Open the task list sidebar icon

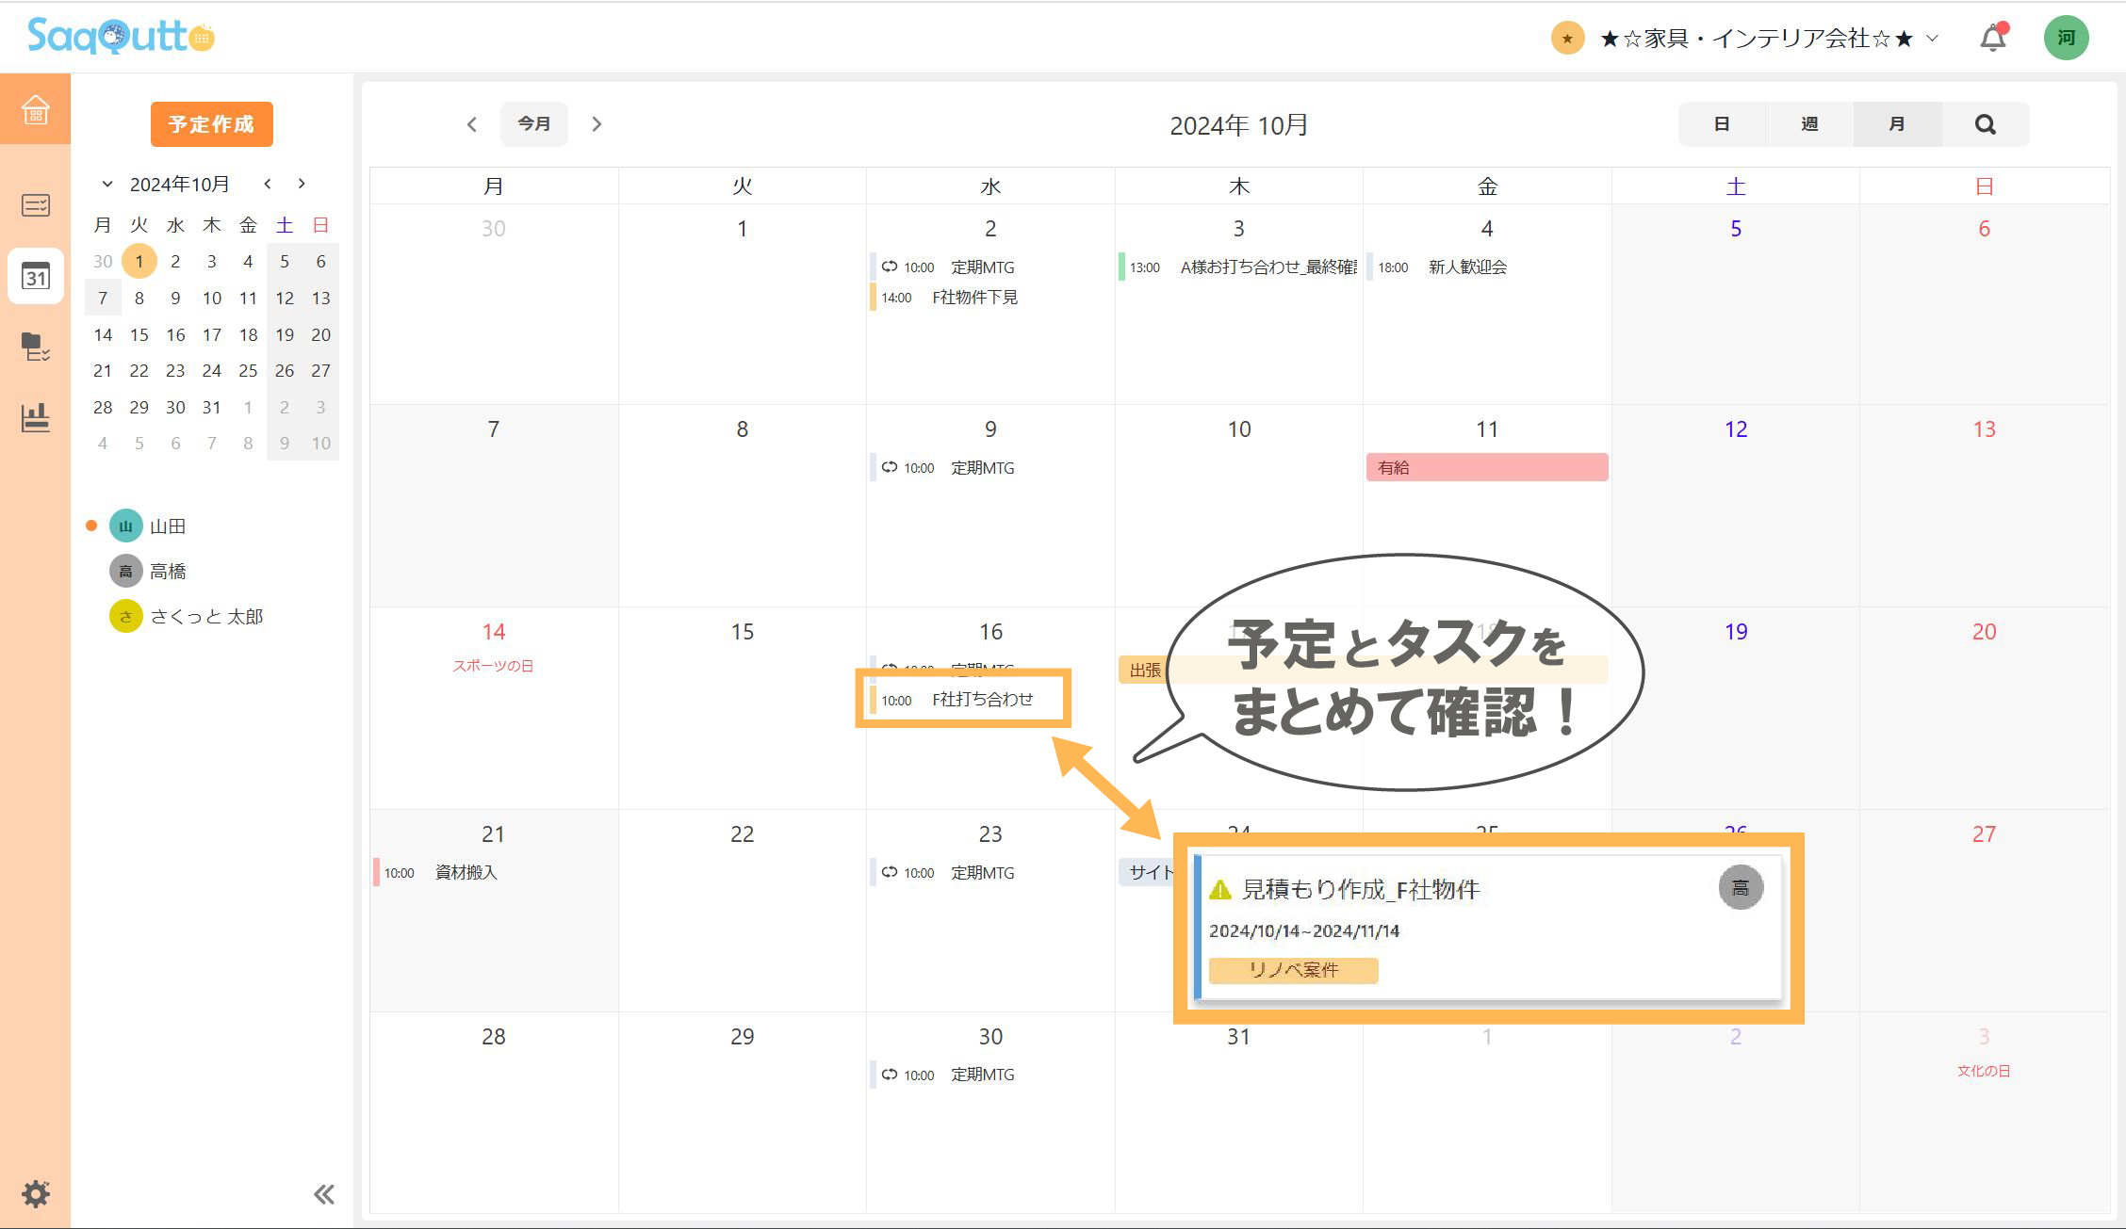click(35, 204)
